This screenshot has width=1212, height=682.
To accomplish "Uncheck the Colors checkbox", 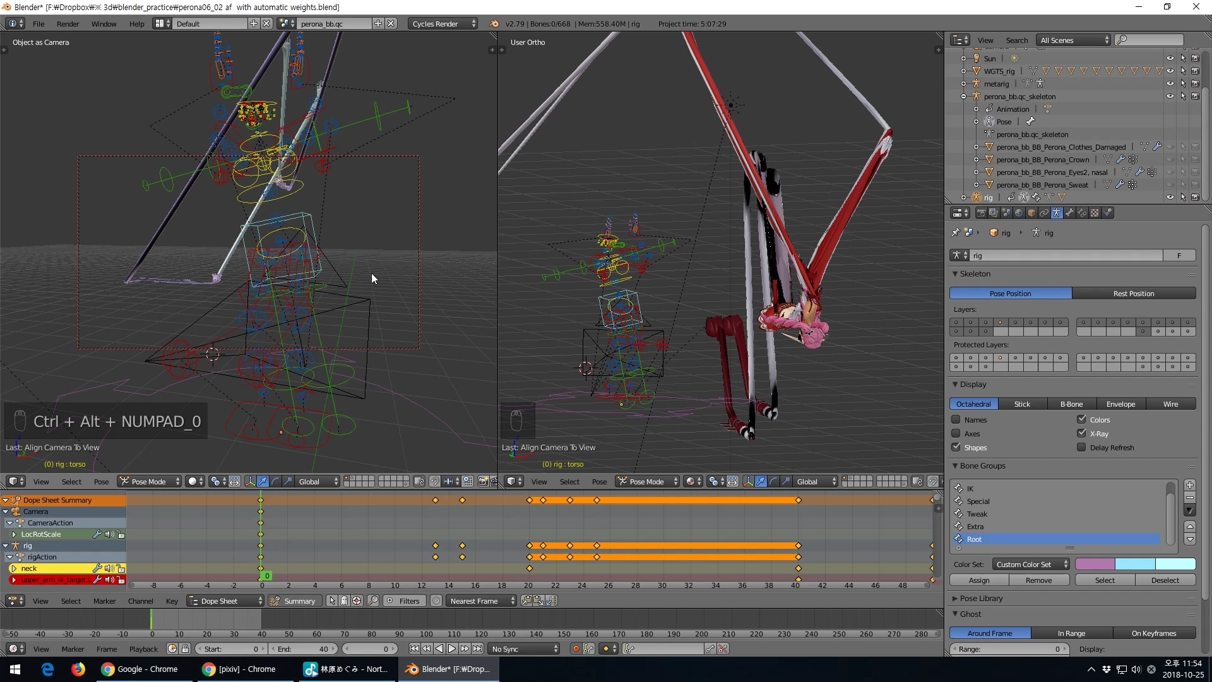I will click(1081, 419).
